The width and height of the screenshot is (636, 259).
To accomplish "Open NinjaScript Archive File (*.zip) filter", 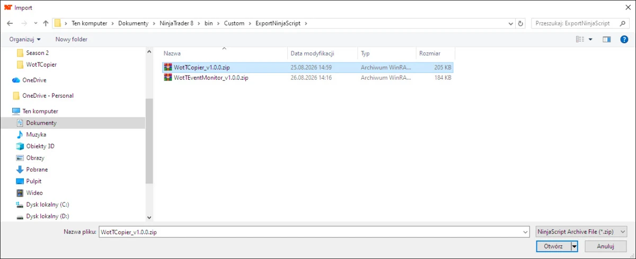I will click(581, 232).
